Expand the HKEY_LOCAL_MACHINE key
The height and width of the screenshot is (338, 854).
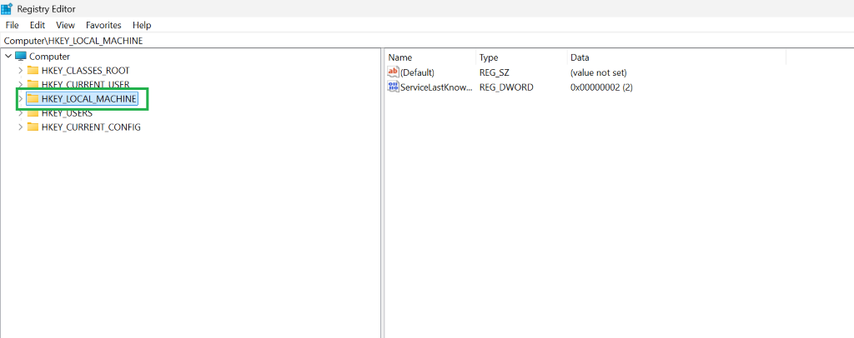coord(21,99)
